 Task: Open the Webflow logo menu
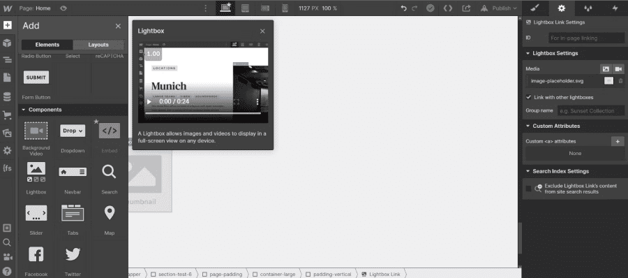pos(8,8)
